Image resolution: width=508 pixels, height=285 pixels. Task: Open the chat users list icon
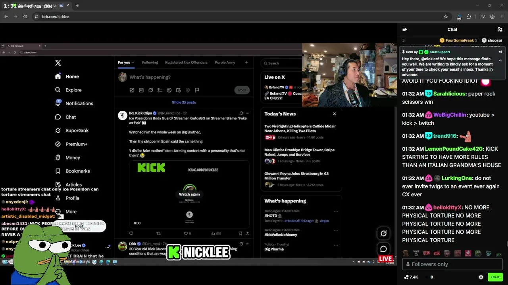[x=500, y=29]
